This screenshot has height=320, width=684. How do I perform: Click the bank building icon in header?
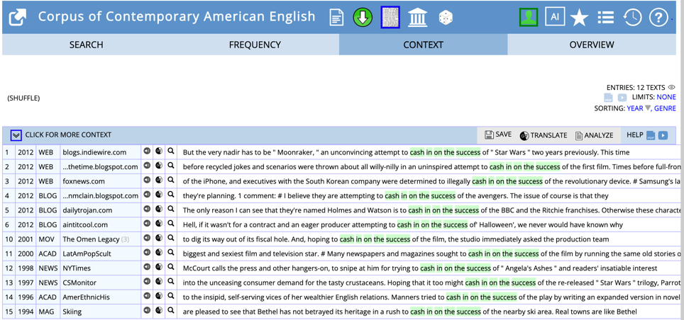(x=417, y=18)
